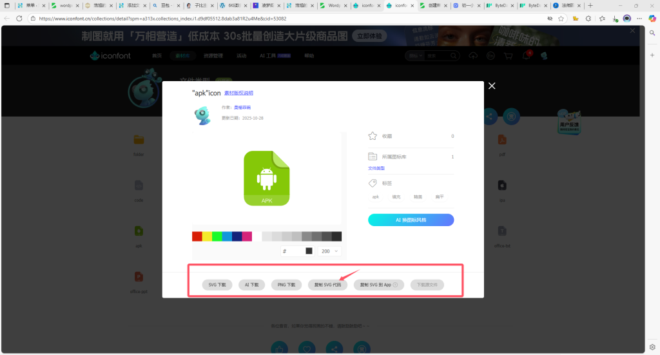660x355 pixels.
Task: Open a new browser tab with the plus icon
Action: pyautogui.click(x=590, y=5)
